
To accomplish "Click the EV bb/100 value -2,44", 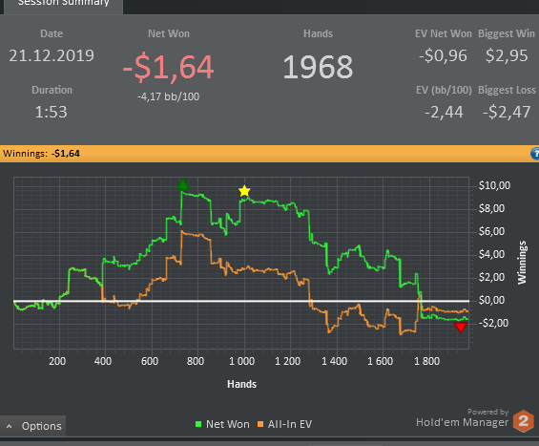I will click(x=444, y=113).
